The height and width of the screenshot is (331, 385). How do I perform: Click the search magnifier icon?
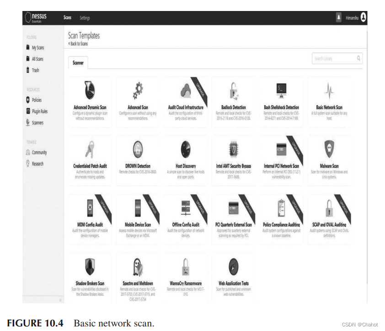(358, 58)
